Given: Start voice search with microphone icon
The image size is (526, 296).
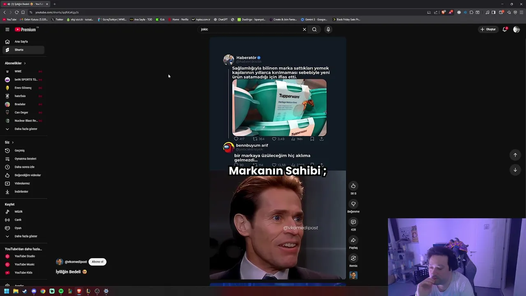Looking at the screenshot, I should [x=328, y=29].
